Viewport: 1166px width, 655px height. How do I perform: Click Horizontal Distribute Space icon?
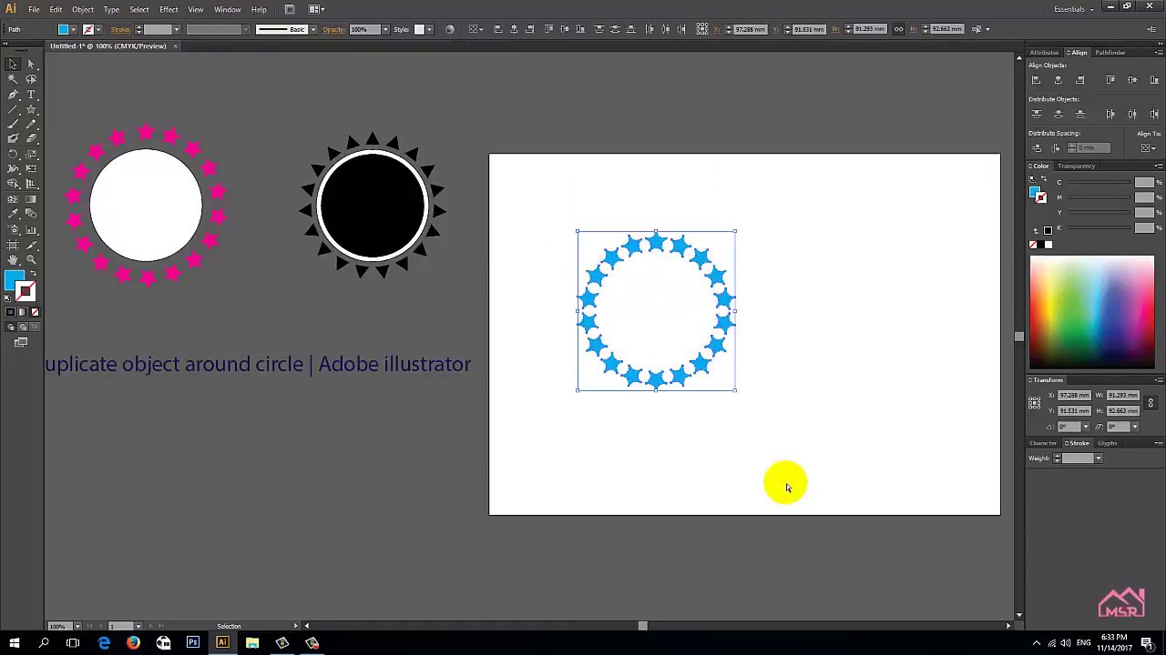point(1056,147)
